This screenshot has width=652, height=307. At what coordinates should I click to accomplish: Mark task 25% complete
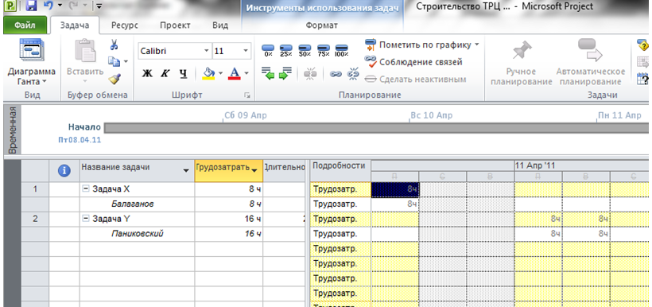coord(286,51)
